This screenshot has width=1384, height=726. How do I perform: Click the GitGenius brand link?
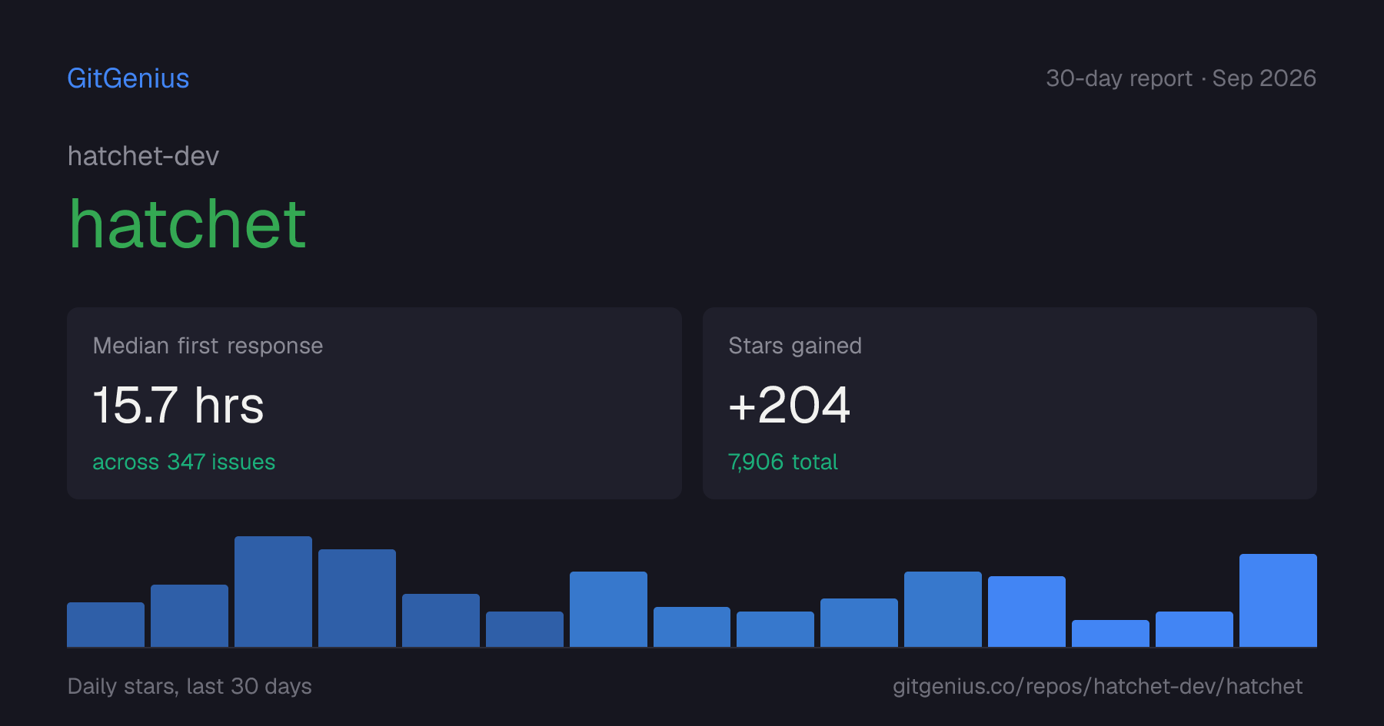point(128,78)
